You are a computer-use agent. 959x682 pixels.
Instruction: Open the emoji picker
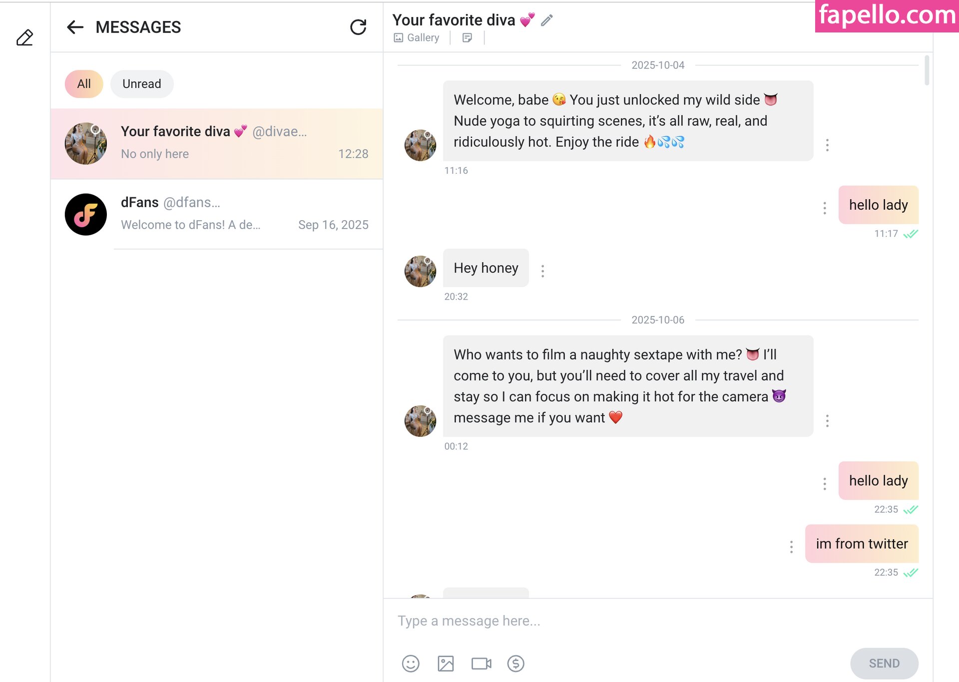pos(411,664)
